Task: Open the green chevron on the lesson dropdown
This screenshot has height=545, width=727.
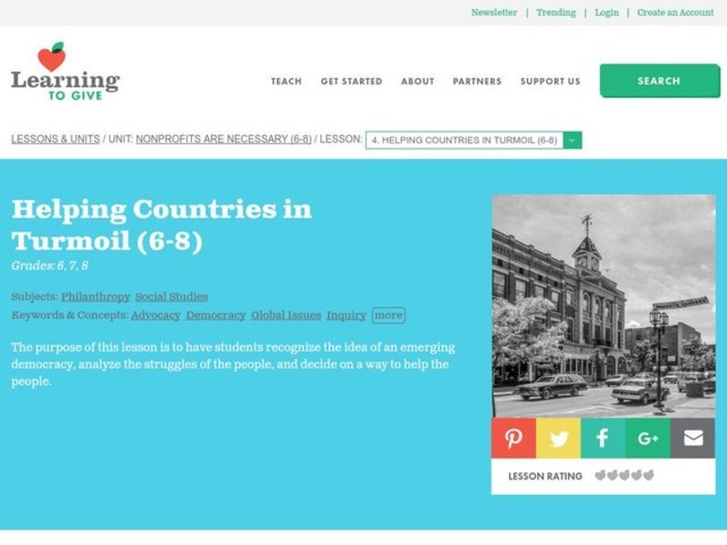Action: (571, 141)
